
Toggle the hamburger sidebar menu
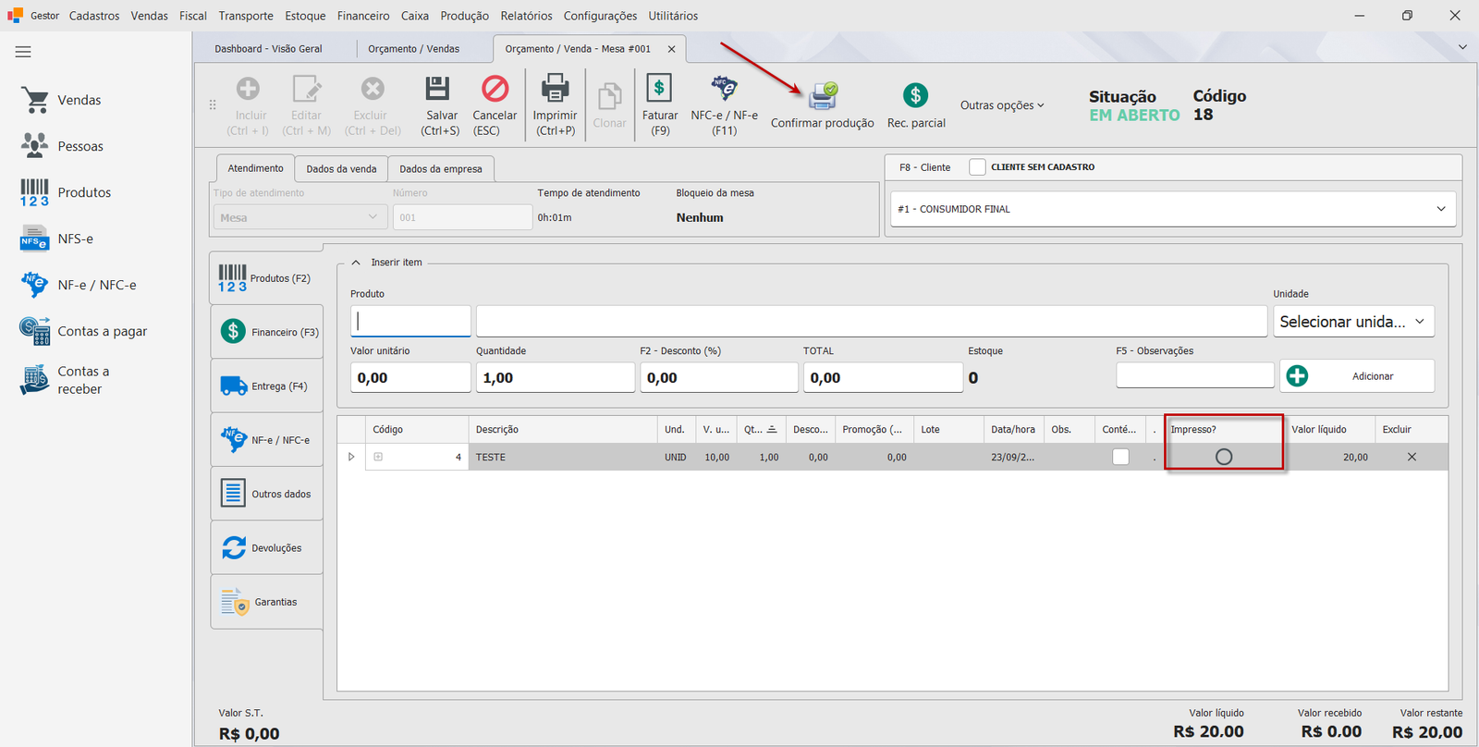coord(23,52)
